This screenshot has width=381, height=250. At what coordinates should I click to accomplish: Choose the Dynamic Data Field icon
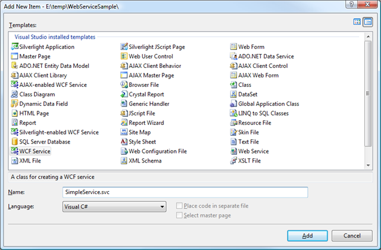coord(14,104)
